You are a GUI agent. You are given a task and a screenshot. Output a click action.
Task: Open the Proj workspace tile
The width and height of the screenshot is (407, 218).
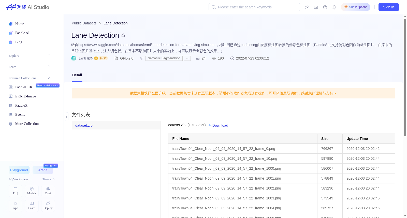point(16,191)
